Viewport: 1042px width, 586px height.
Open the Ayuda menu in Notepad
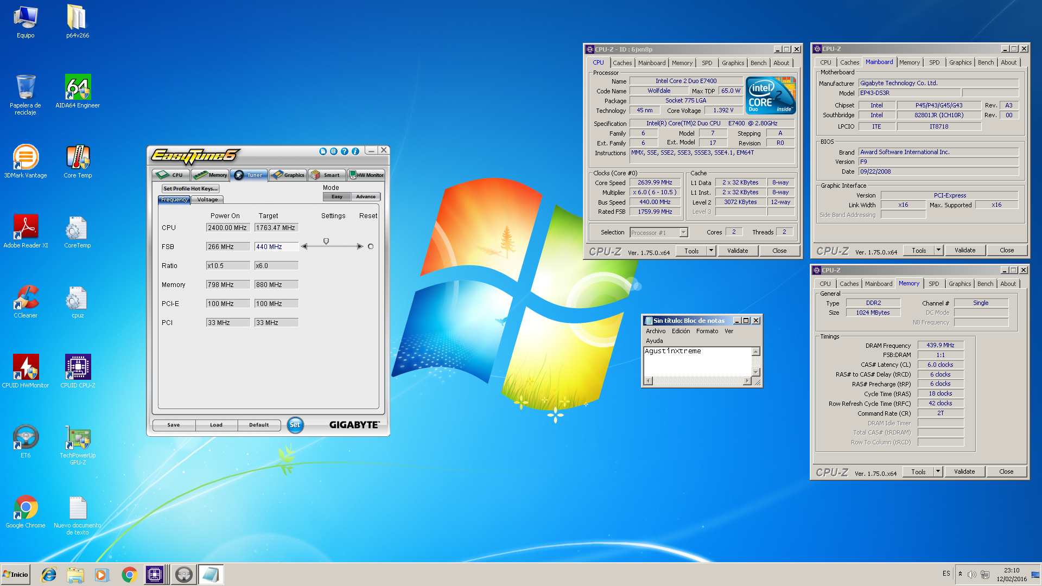click(654, 341)
